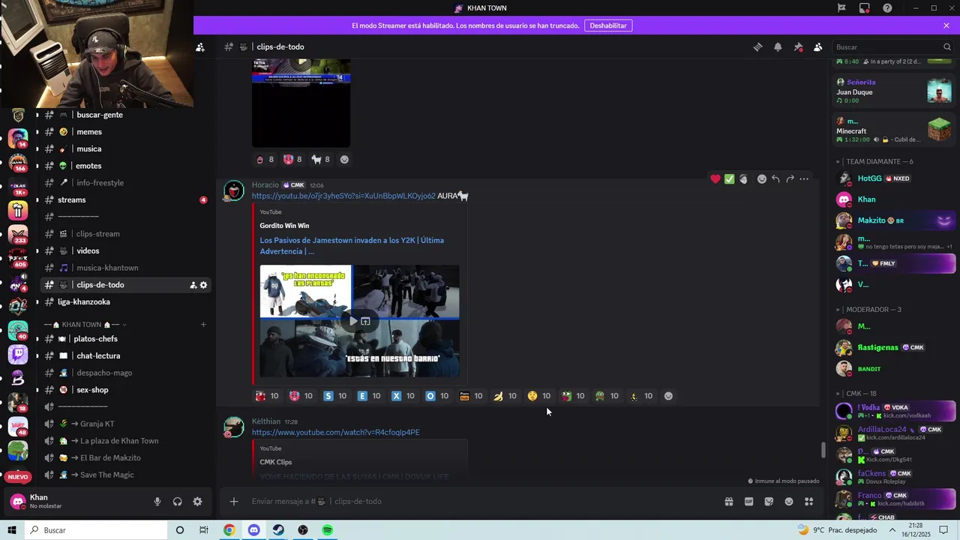
Task: Focus the Buscar search field in Discord
Action: (x=892, y=46)
